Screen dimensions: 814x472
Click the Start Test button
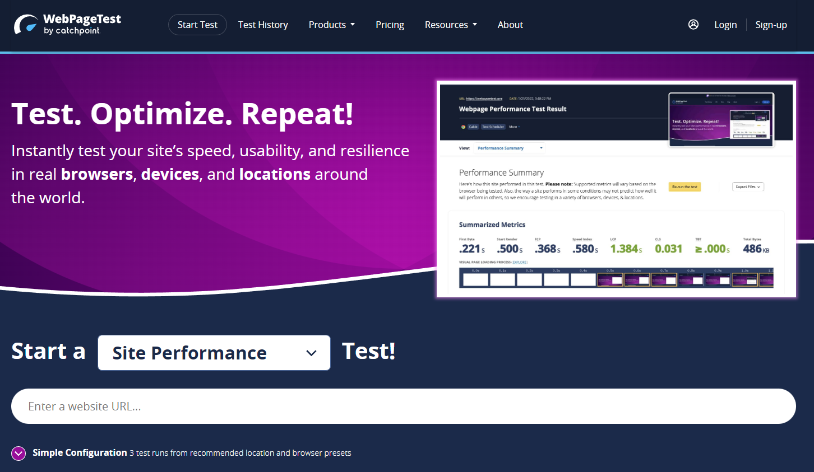point(197,25)
